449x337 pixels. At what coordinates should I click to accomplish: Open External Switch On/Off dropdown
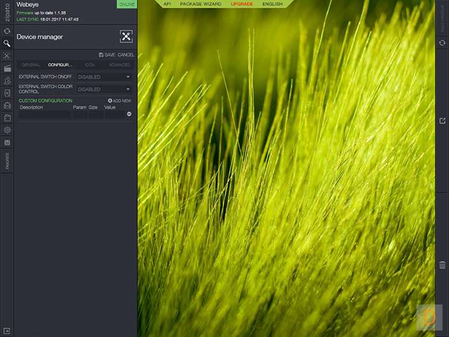pyautogui.click(x=104, y=77)
